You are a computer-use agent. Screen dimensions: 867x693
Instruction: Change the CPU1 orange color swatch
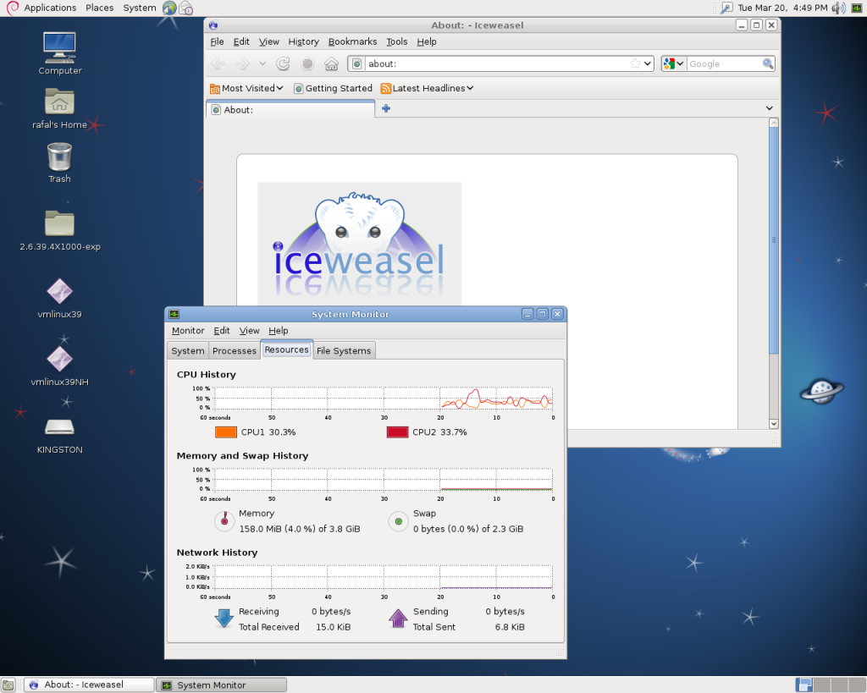click(225, 432)
